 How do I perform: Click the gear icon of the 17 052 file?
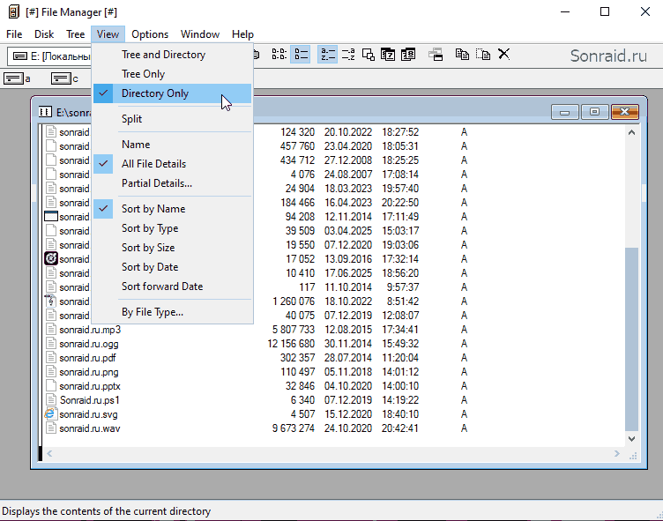(x=51, y=258)
